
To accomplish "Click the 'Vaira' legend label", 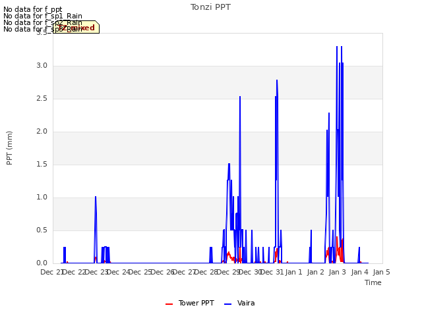I will click(246, 303).
